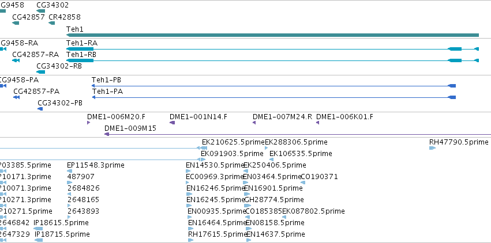491x243 pixels.
Task: Click the DME1-009M15 label
Action: pyautogui.click(x=130, y=128)
